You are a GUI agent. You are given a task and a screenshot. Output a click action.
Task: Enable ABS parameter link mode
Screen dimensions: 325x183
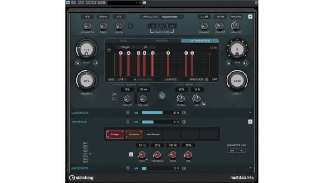point(231,150)
